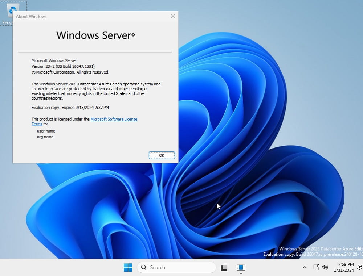The image size is (363, 276).
Task: Open the Microsoft Software License Terms link
Action: point(114,119)
